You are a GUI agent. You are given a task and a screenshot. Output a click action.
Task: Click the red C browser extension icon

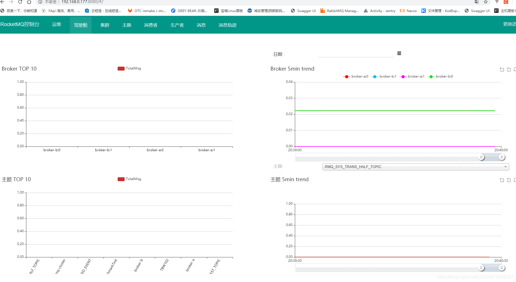[x=506, y=2]
